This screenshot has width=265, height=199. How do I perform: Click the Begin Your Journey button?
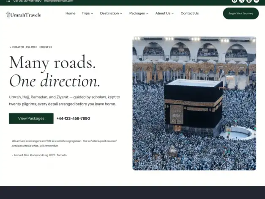(x=241, y=14)
